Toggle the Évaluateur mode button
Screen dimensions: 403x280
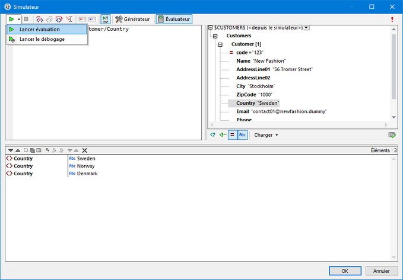coord(174,20)
